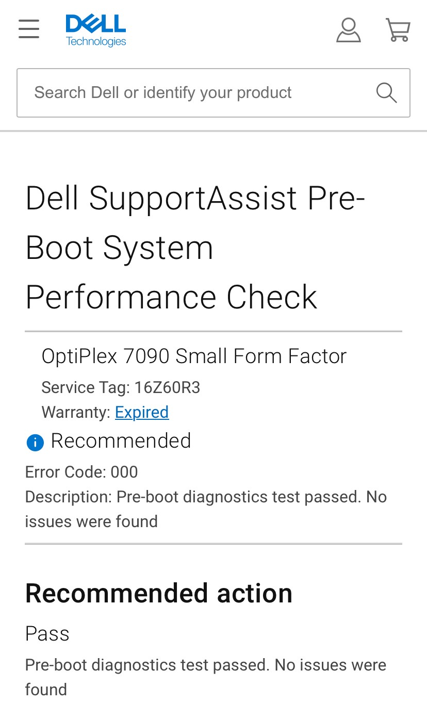Click the Recommended action heading

(159, 593)
